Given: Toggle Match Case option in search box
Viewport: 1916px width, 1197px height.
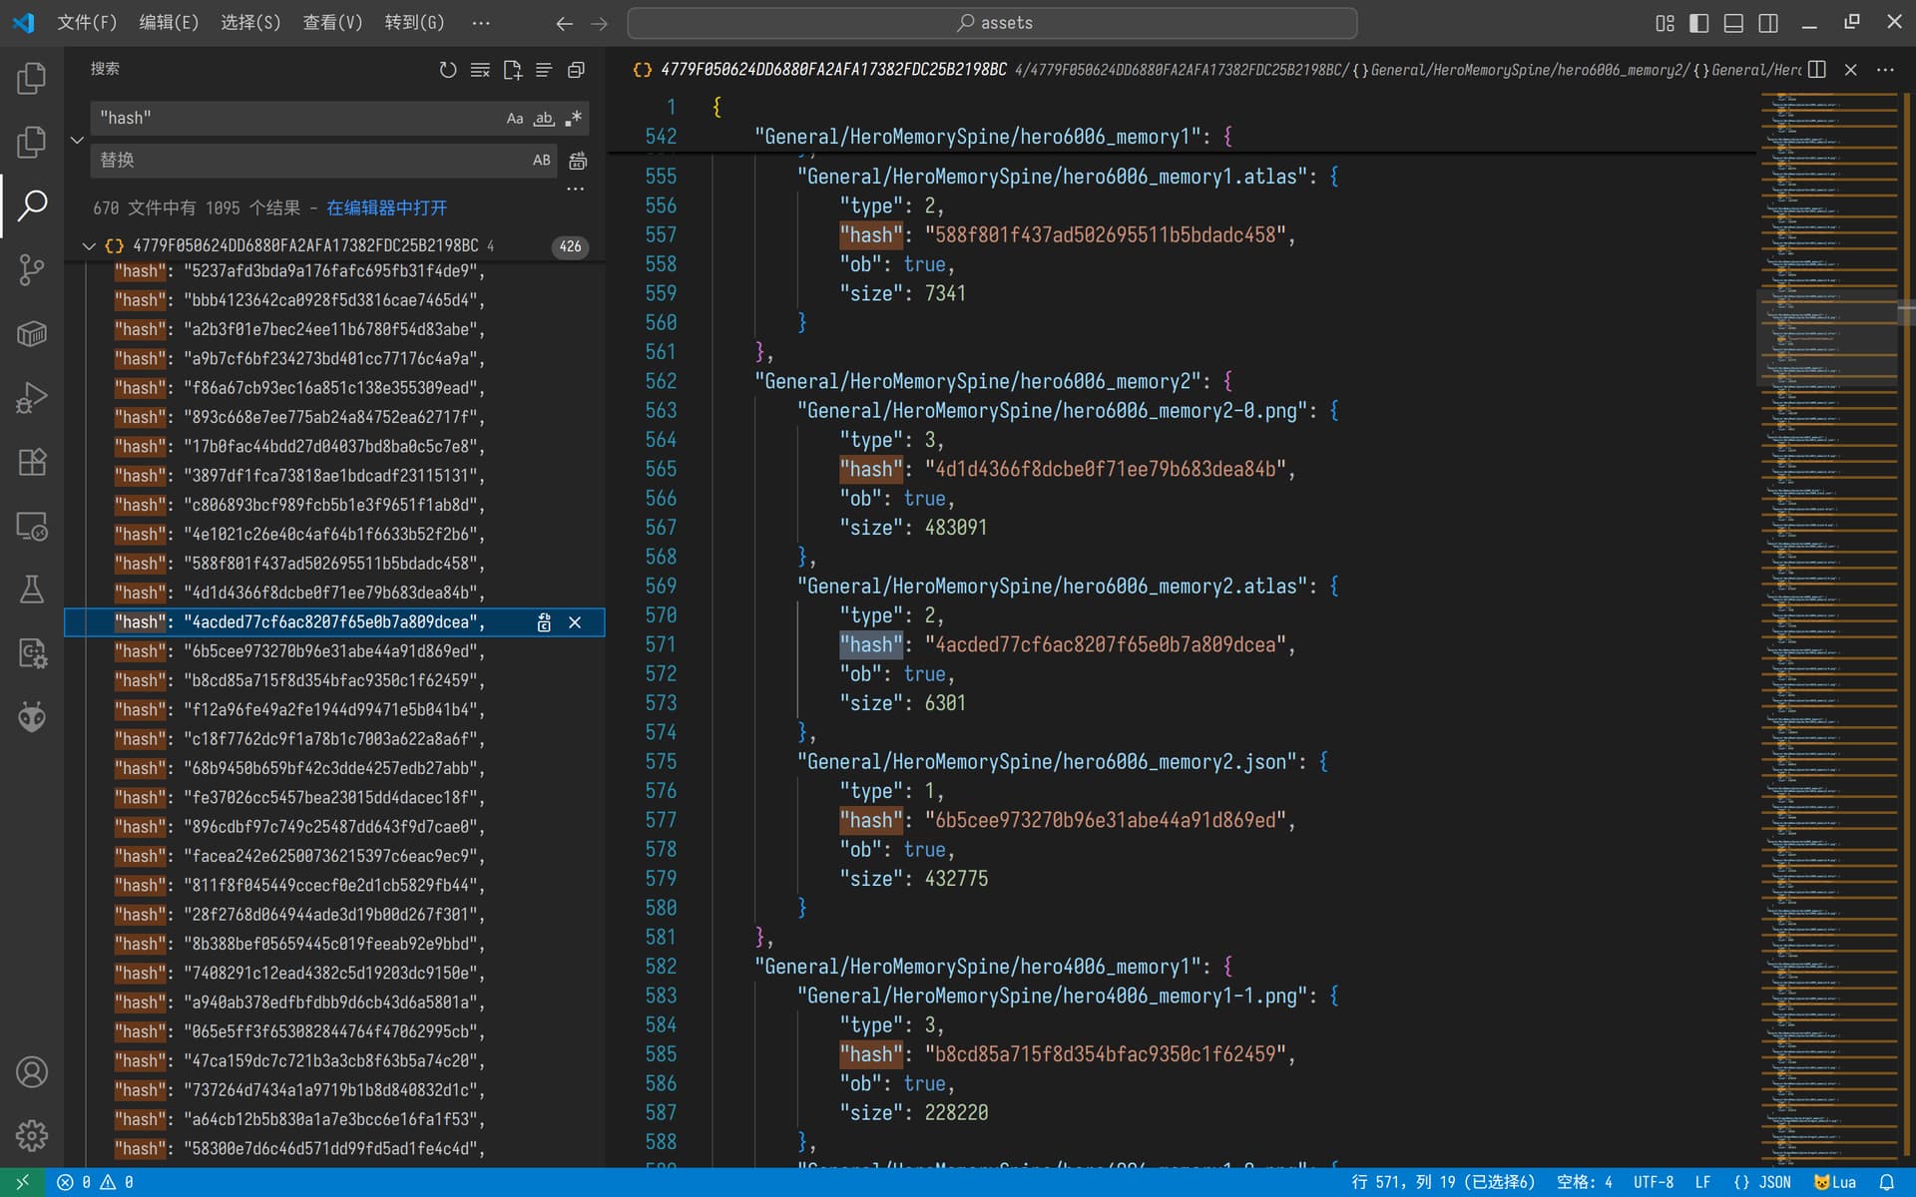Looking at the screenshot, I should pyautogui.click(x=515, y=119).
